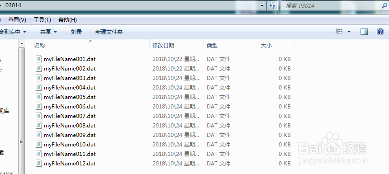Select file name myFileName011.dat

(70, 154)
